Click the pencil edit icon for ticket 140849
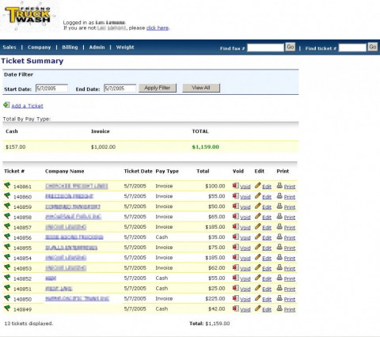Screen dimensions: 380x337 [258, 309]
